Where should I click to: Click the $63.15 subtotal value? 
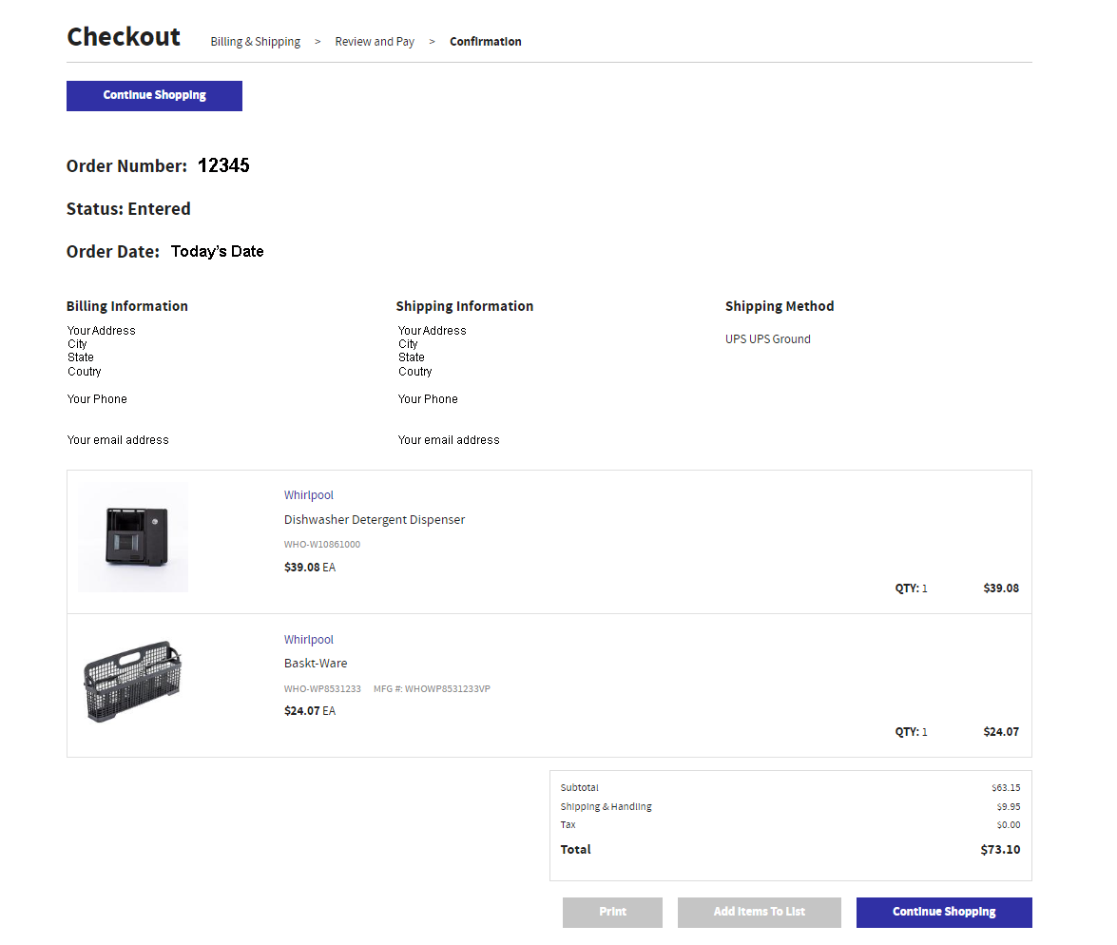[x=1006, y=787]
